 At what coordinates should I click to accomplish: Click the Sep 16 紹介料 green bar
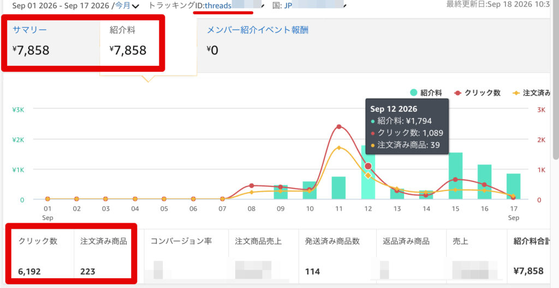click(x=485, y=182)
